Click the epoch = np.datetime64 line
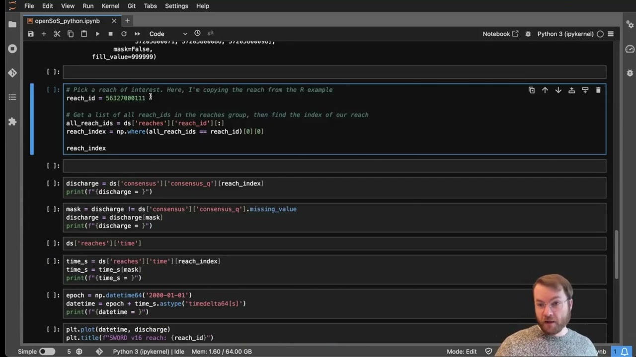The width and height of the screenshot is (636, 357). point(129,295)
